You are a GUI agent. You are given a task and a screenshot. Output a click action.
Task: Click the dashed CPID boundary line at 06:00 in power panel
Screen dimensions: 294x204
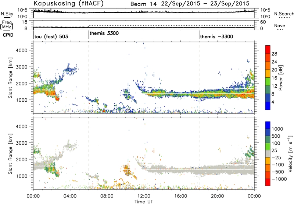pyautogui.click(x=89, y=77)
